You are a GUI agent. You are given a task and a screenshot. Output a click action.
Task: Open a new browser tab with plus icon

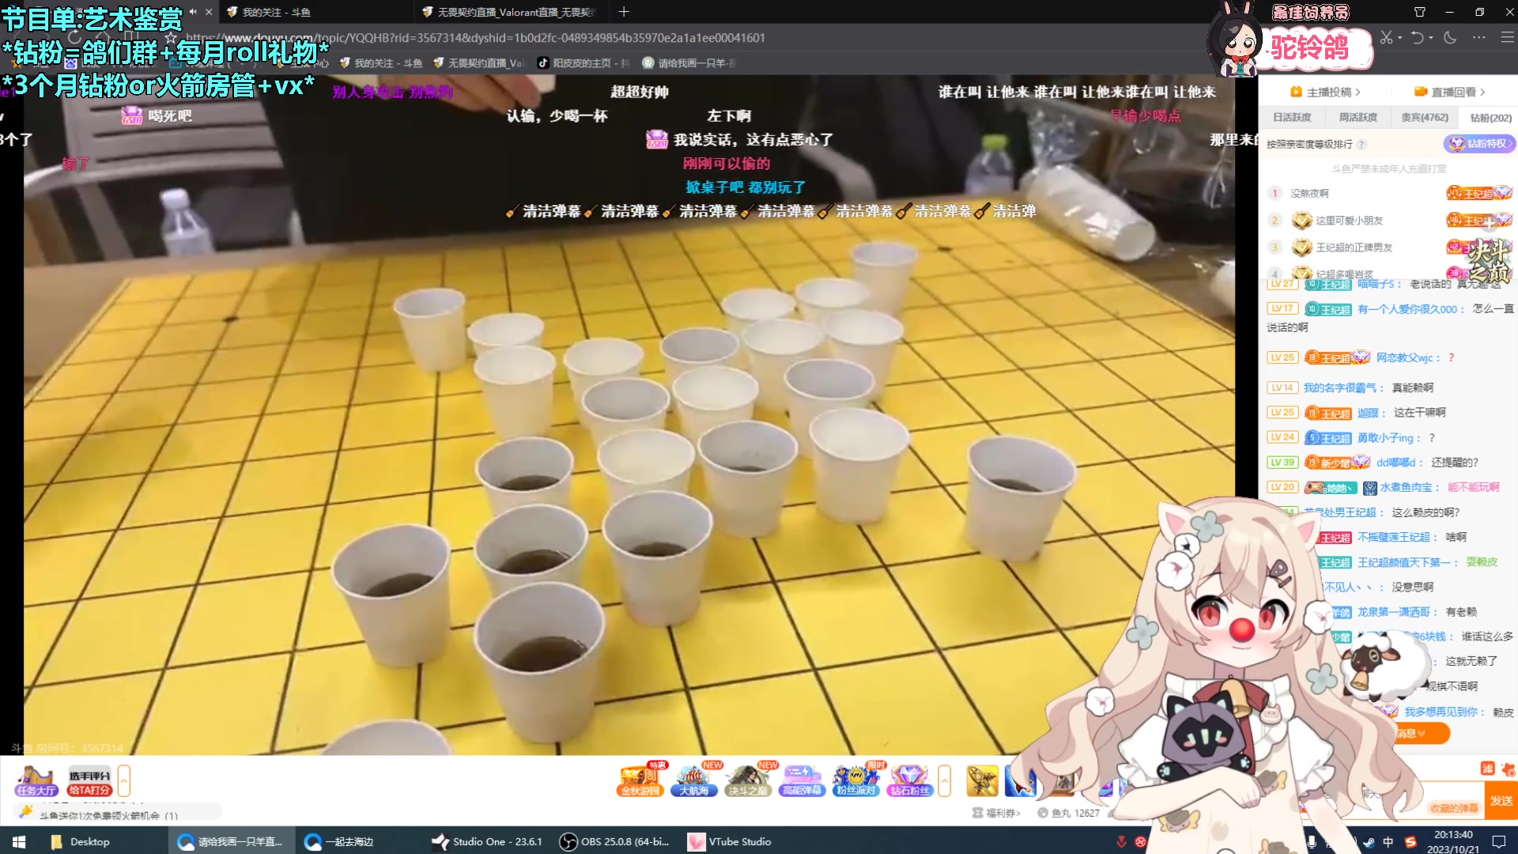[x=624, y=12]
